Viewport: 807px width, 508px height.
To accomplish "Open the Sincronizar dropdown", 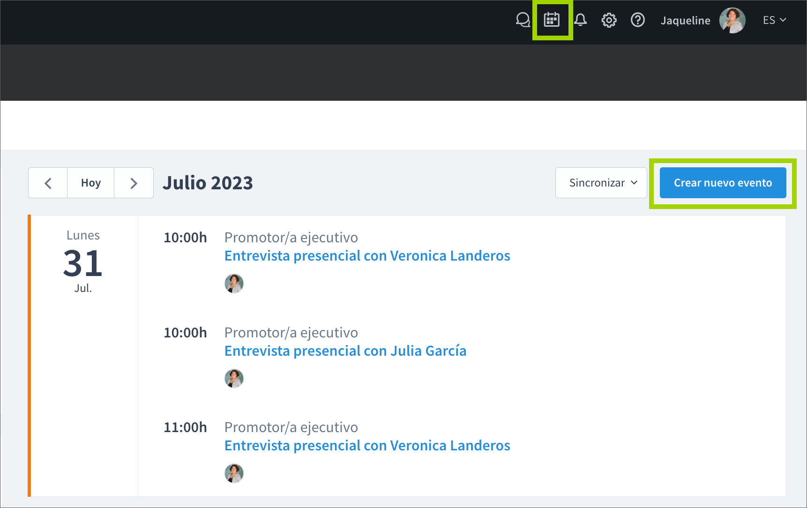I will (x=601, y=183).
